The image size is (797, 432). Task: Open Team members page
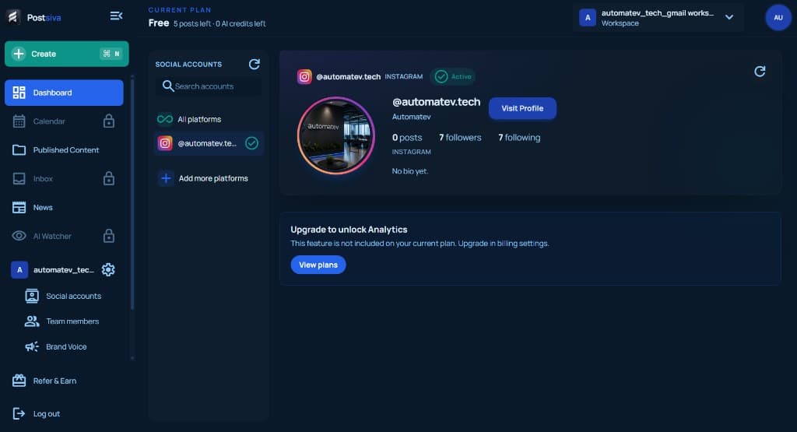pos(64,321)
